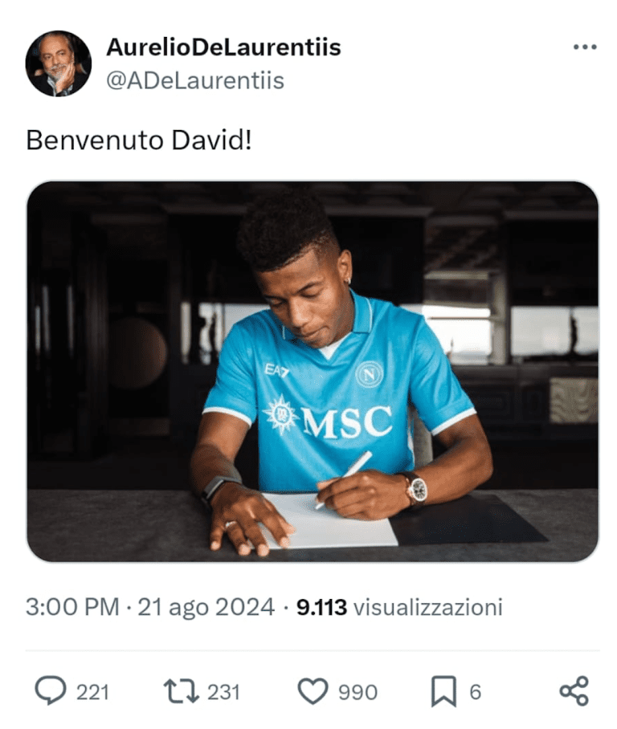
Task: Click the Napoli crest in the photo
Action: click(x=370, y=375)
